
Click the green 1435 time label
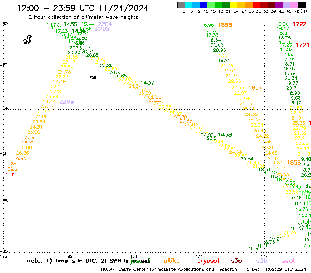[x=70, y=24]
